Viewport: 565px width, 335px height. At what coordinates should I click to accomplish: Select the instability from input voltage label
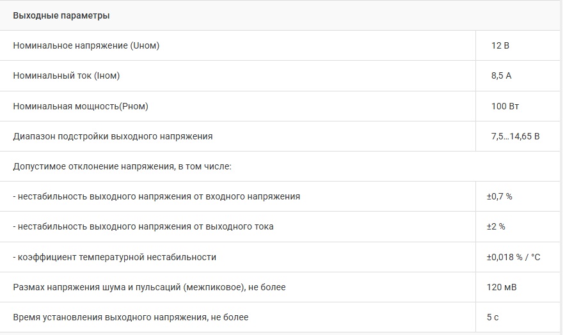click(156, 196)
